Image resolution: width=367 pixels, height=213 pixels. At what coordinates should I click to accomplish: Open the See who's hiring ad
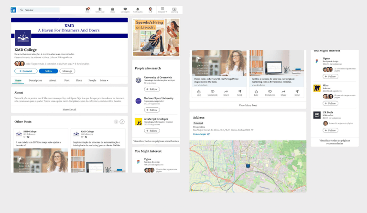[156, 37]
